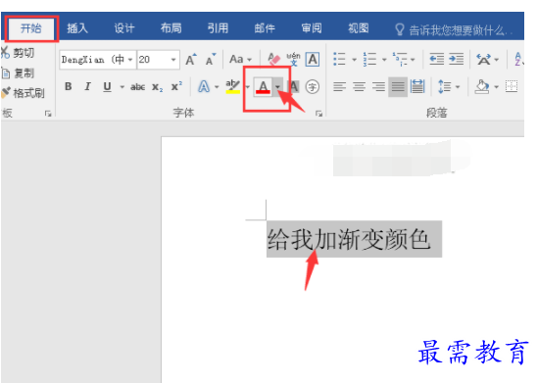Viewport: 537px width, 383px height.
Task: Toggle Underline formatting
Action: tap(107, 86)
